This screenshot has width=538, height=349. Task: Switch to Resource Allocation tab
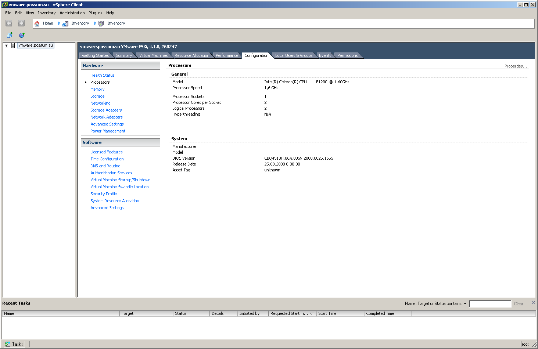click(192, 55)
